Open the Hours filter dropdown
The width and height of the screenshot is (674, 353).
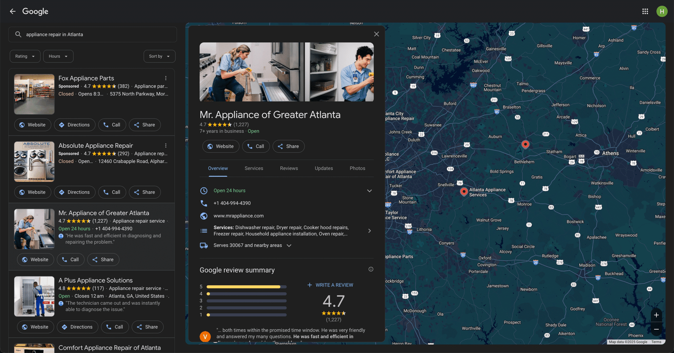tap(58, 56)
